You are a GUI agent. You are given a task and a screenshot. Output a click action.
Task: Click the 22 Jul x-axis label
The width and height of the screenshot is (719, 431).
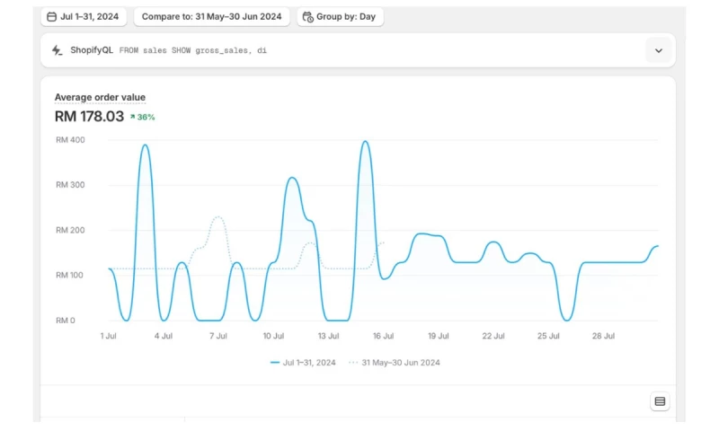493,336
